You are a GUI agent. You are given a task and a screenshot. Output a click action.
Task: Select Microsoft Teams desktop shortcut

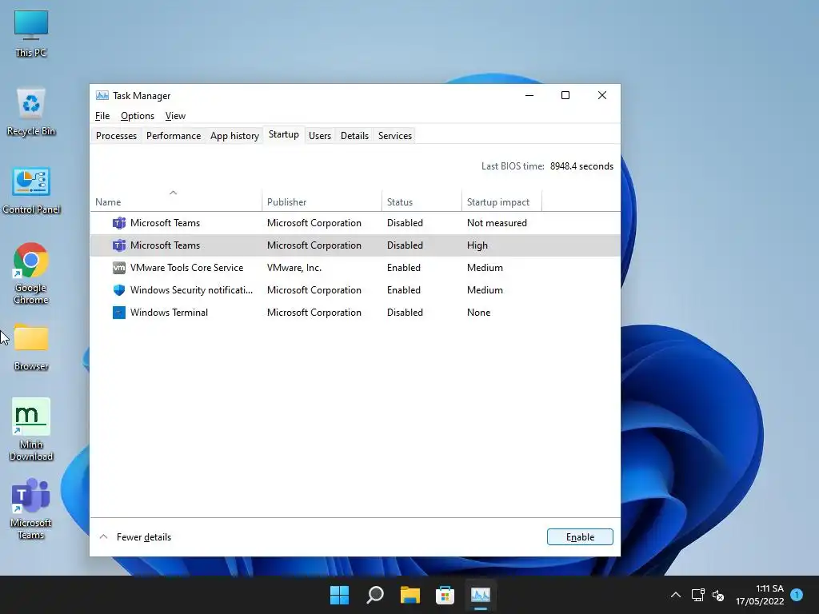pyautogui.click(x=31, y=508)
